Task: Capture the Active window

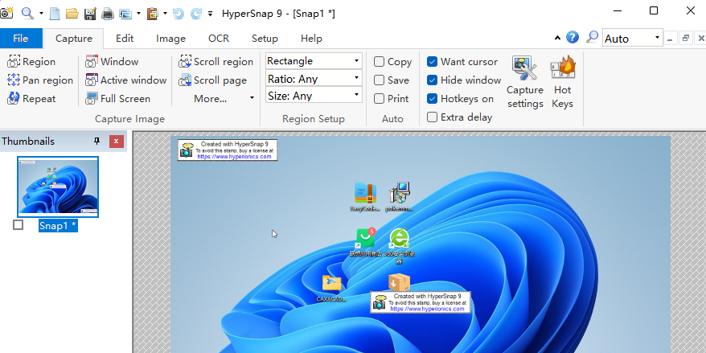Action: 126,80
